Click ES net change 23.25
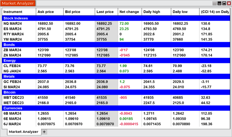The width and height of the screenshot is (232, 137). coord(124,29)
